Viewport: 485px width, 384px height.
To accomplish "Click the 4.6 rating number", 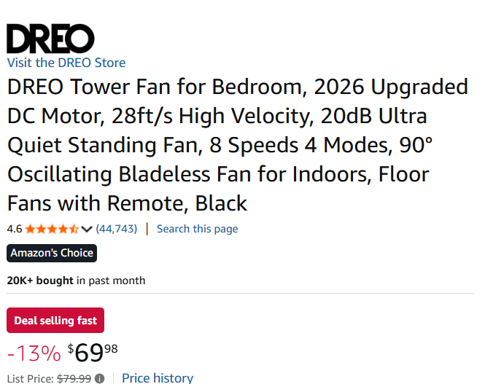I will coord(15,229).
